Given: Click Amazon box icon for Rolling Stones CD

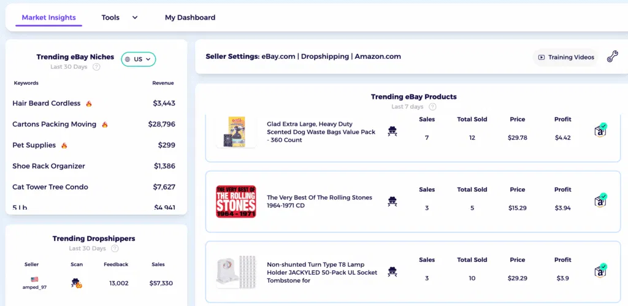Looking at the screenshot, I should tap(601, 201).
